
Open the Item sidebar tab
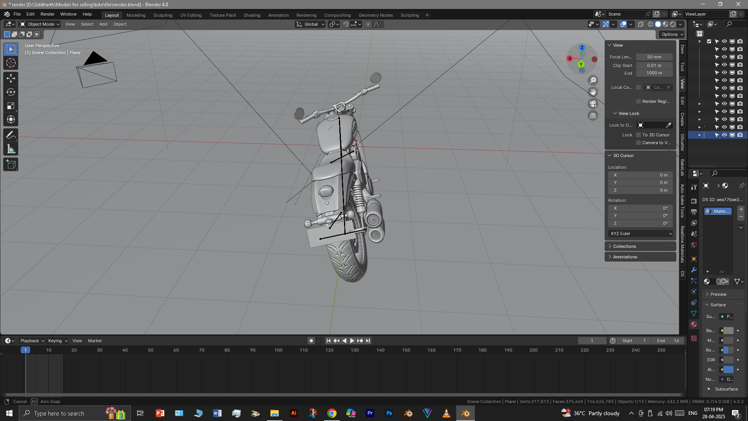(x=682, y=49)
